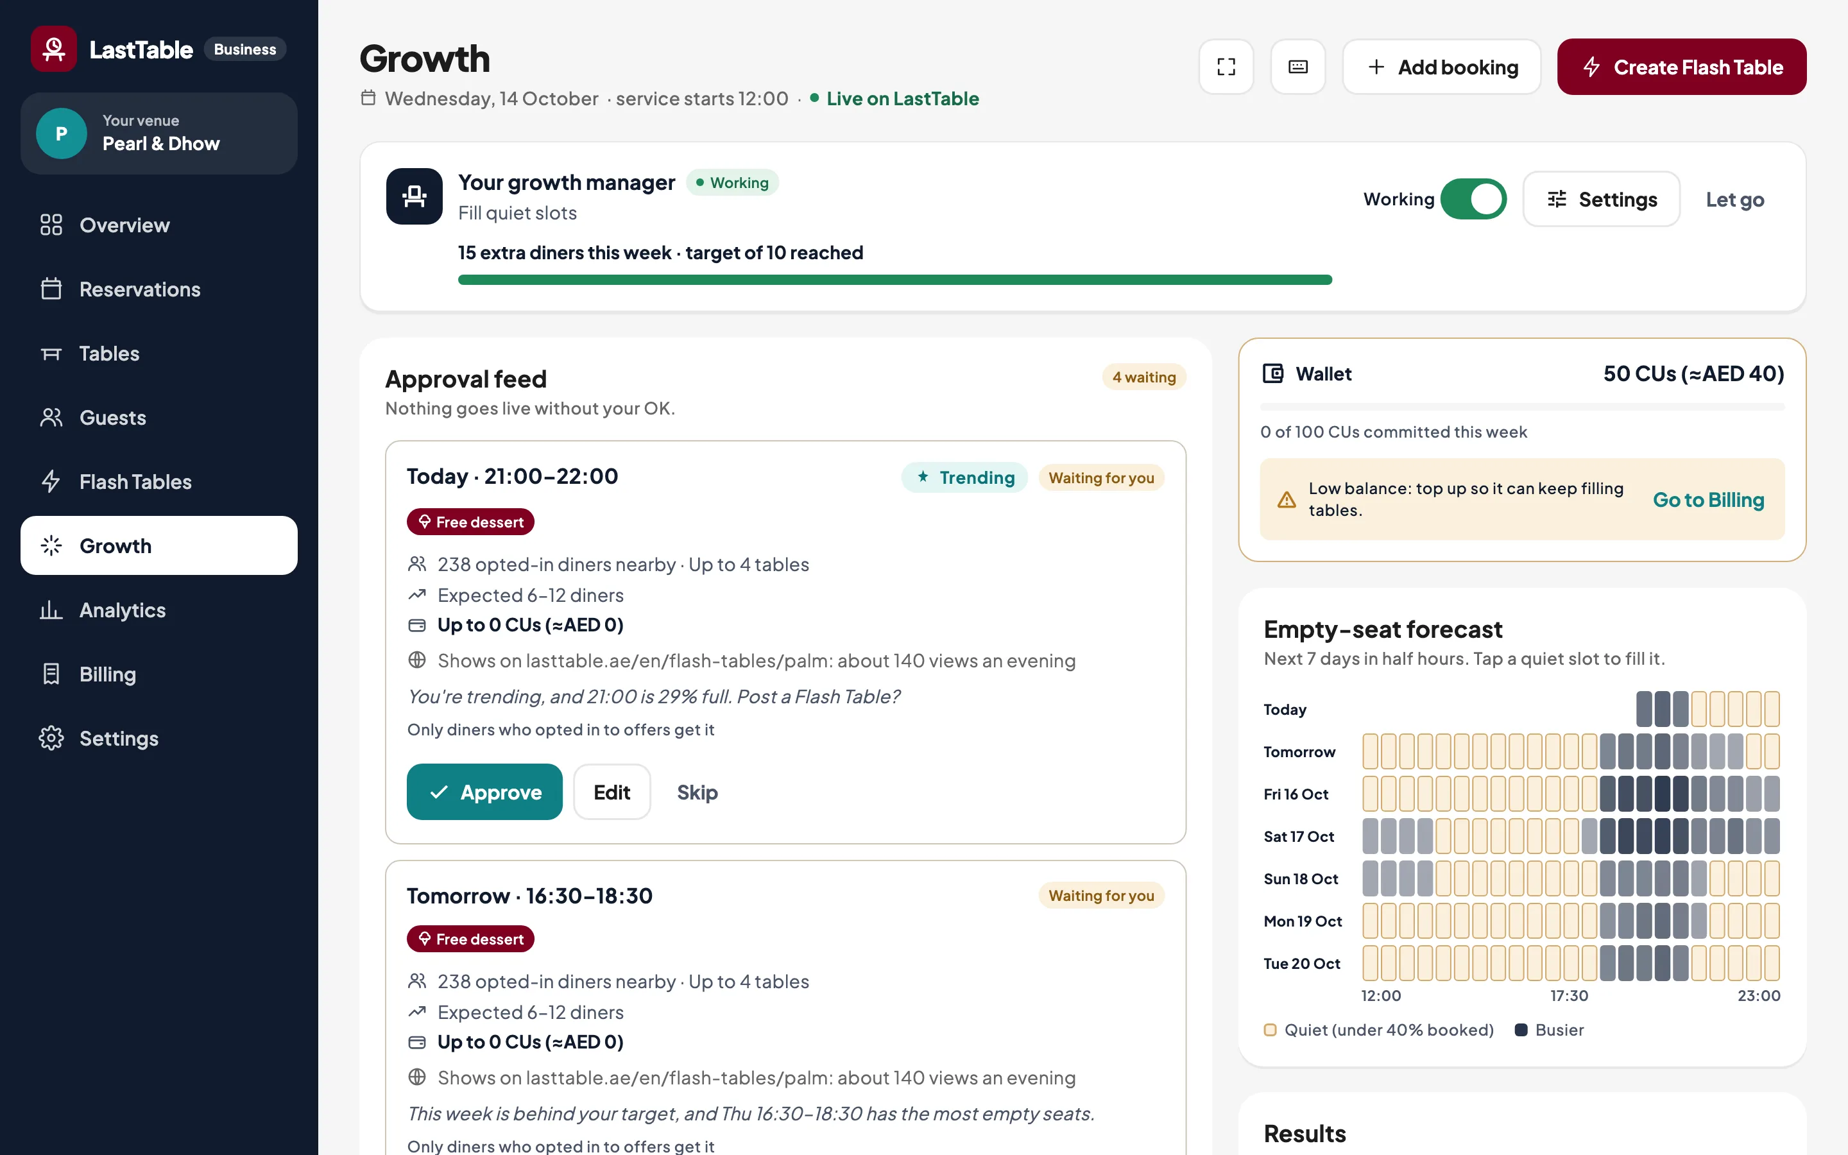
Task: Edit the Today 21:00–22:00 offer
Action: (x=612, y=792)
